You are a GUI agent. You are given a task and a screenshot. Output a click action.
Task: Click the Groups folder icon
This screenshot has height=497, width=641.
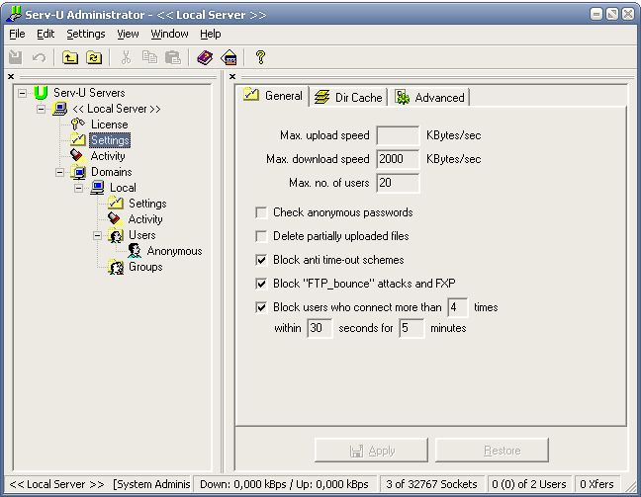click(116, 267)
